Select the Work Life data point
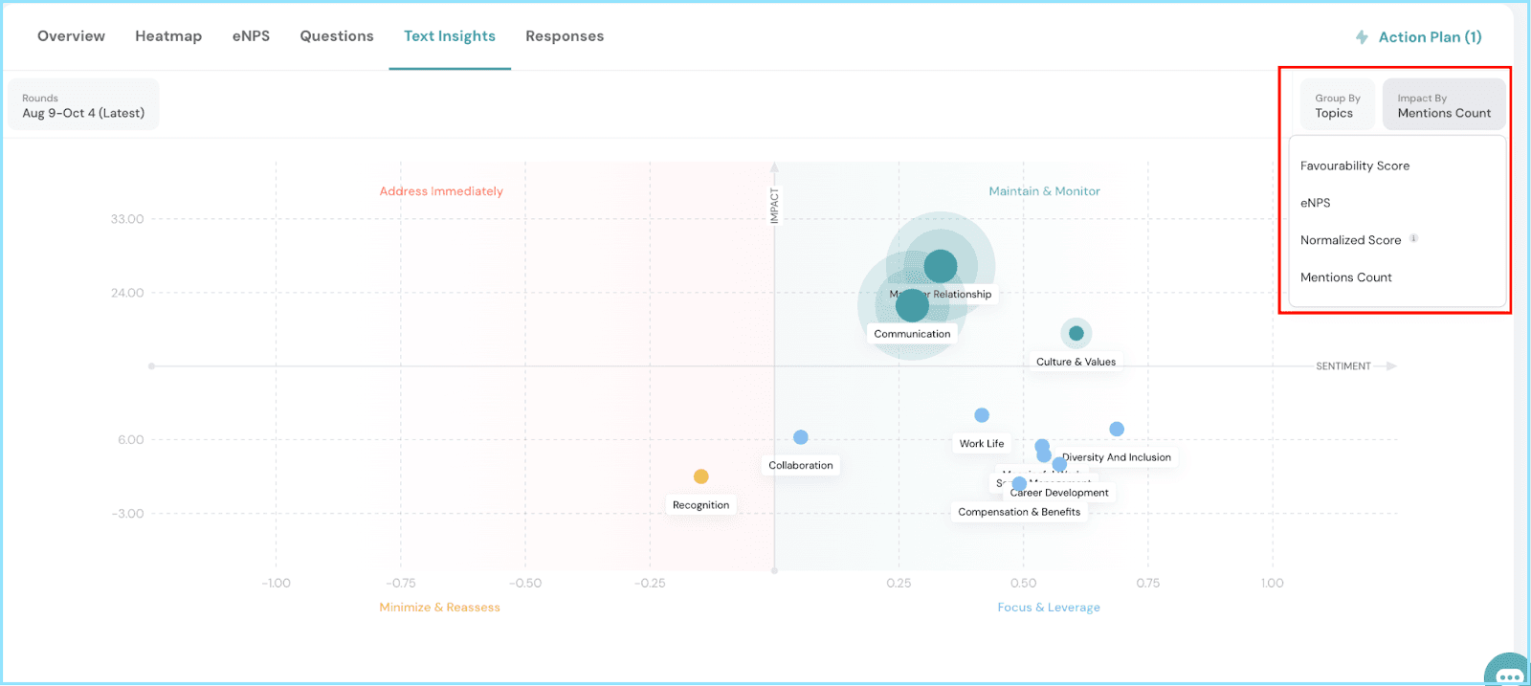This screenshot has width=1531, height=686. point(982,415)
